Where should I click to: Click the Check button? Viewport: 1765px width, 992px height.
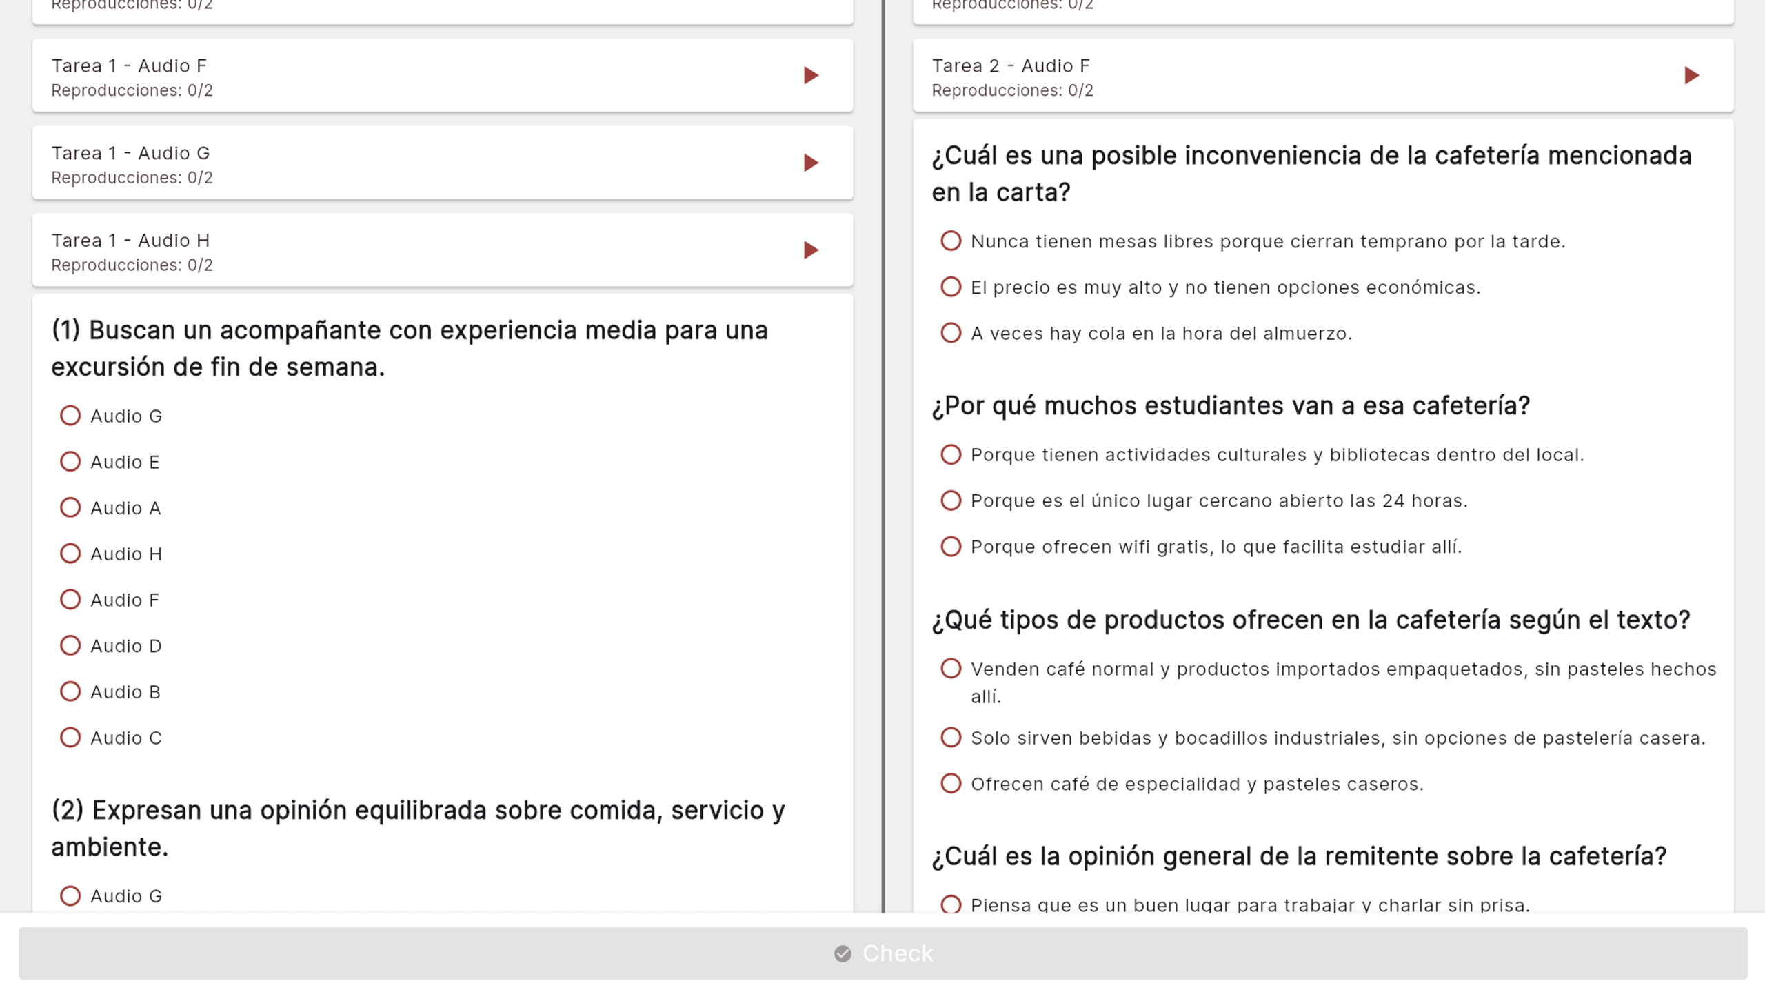coord(882,953)
